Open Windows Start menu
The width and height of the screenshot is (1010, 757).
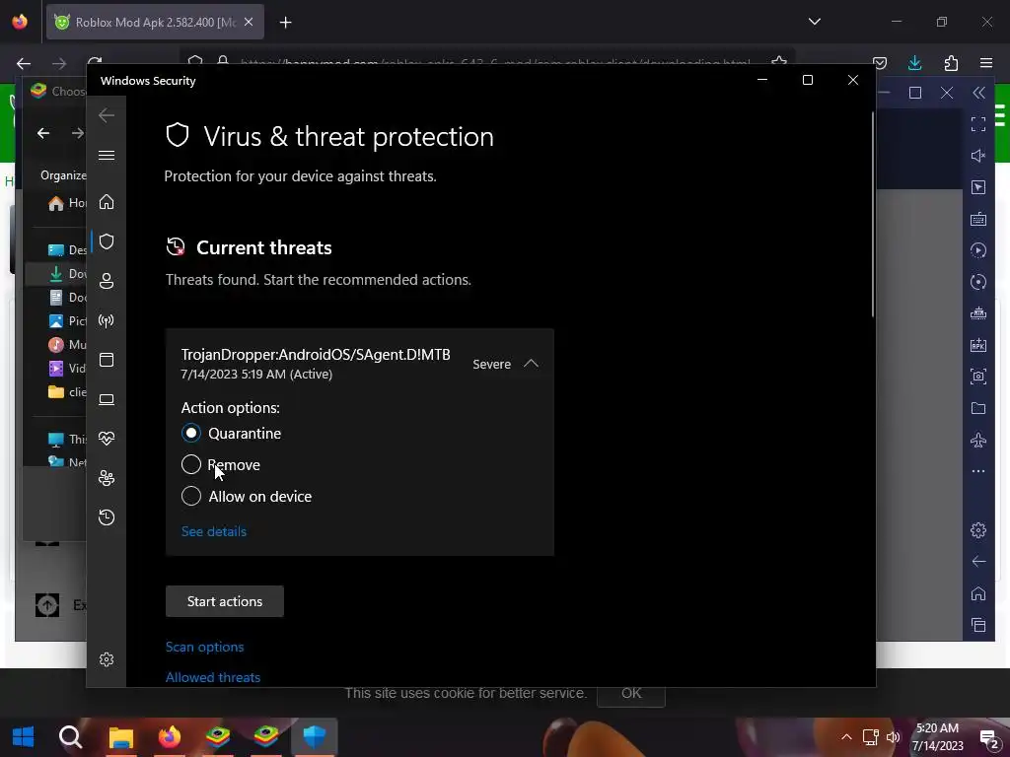click(24, 736)
